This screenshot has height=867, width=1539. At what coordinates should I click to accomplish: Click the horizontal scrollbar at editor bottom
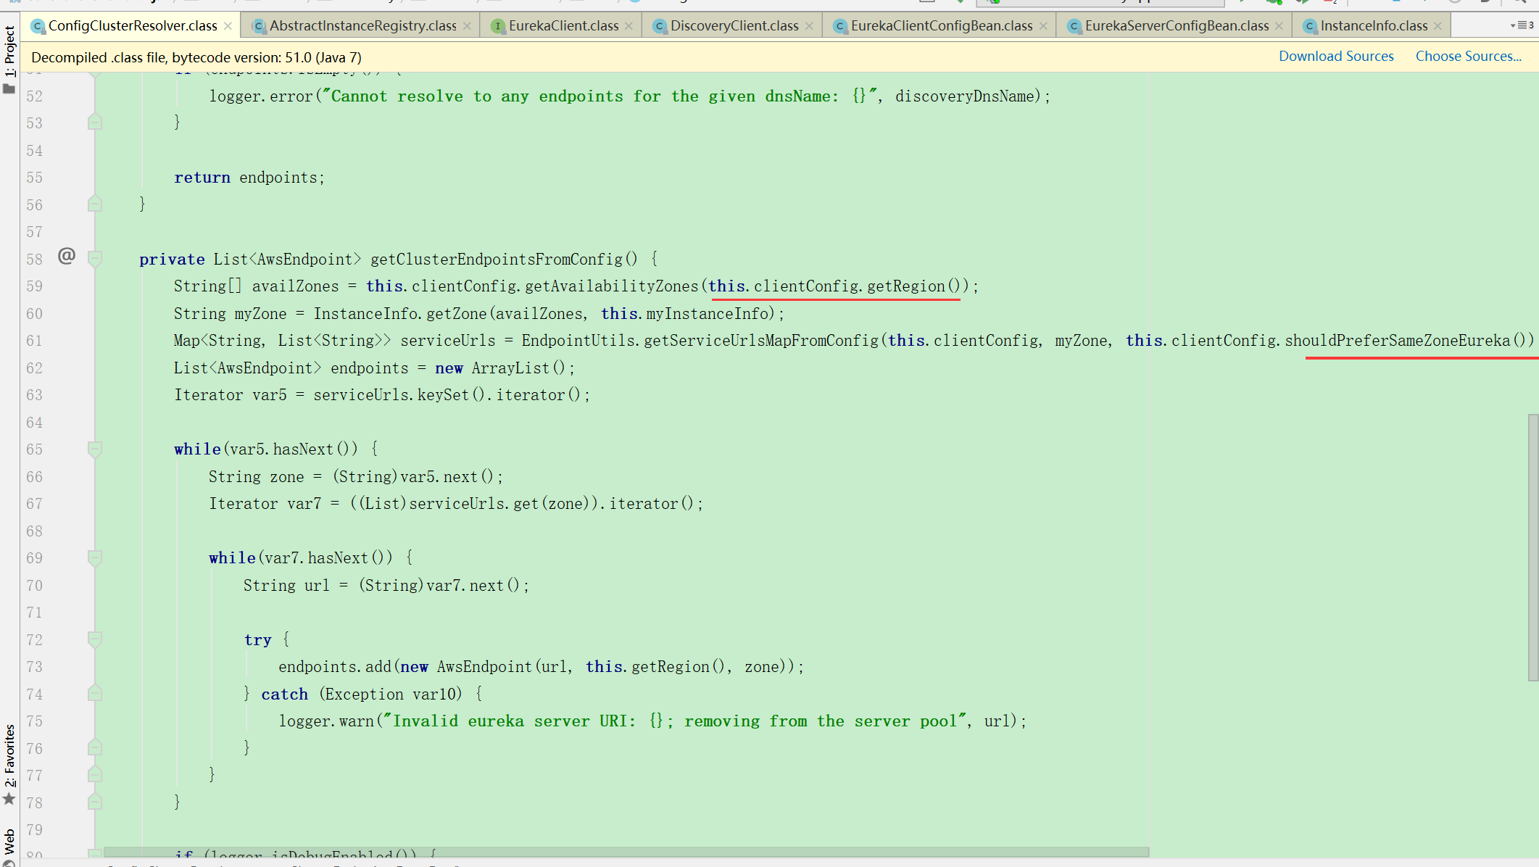coord(625,853)
